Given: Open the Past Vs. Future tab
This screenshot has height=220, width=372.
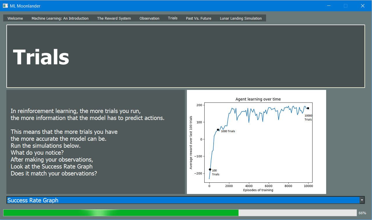Looking at the screenshot, I should click(x=198, y=18).
